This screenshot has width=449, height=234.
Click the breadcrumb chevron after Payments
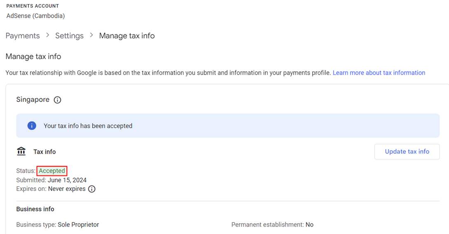[48, 35]
